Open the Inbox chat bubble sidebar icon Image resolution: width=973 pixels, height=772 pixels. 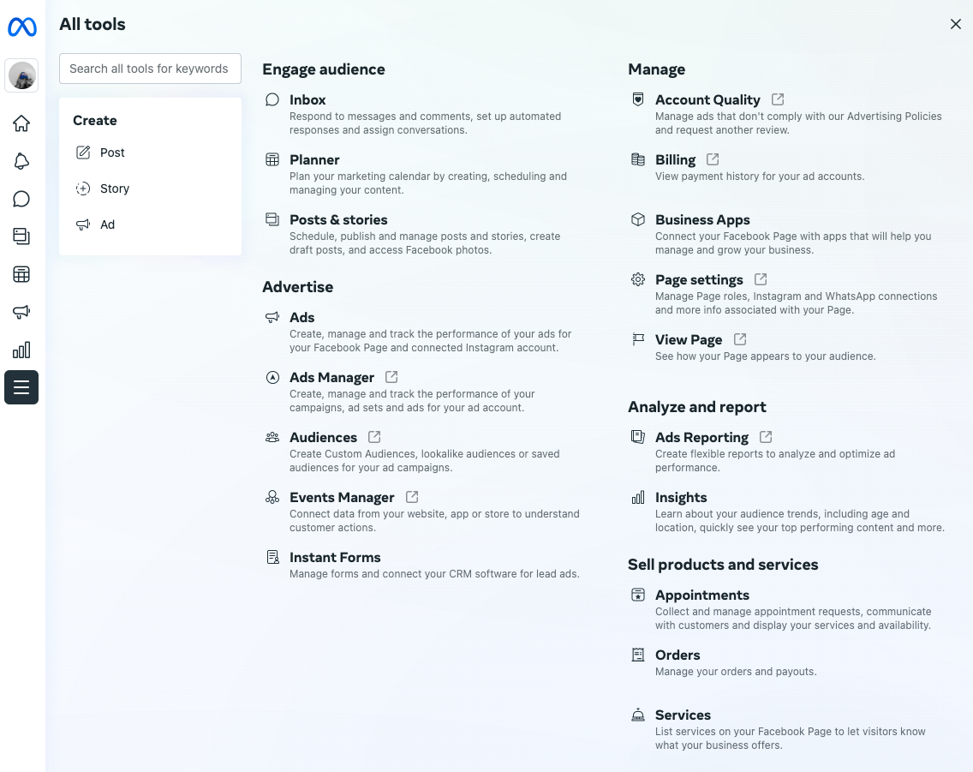[21, 199]
